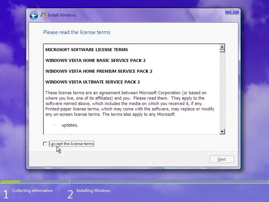
Task: Click the green setup progress bar
Action: pos(10,181)
